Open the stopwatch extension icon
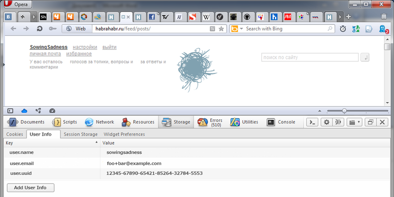394x197 pixels. point(343,29)
